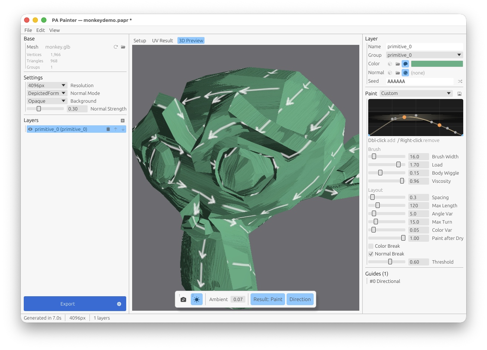The height and width of the screenshot is (350, 487).
Task: Randomize the Seed value
Action: pos(460,81)
